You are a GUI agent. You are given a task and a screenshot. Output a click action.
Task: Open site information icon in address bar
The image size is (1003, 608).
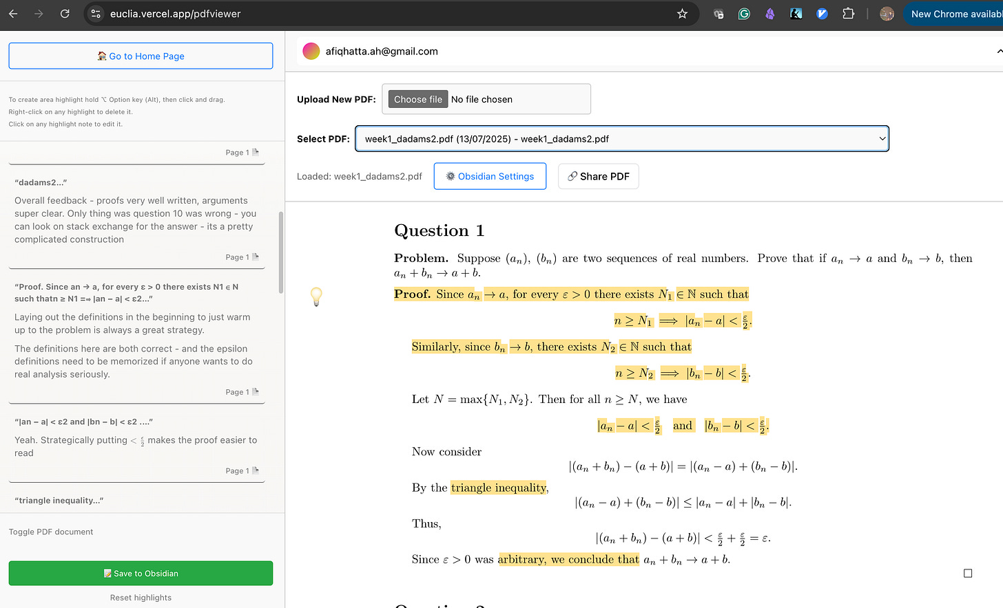[96, 14]
